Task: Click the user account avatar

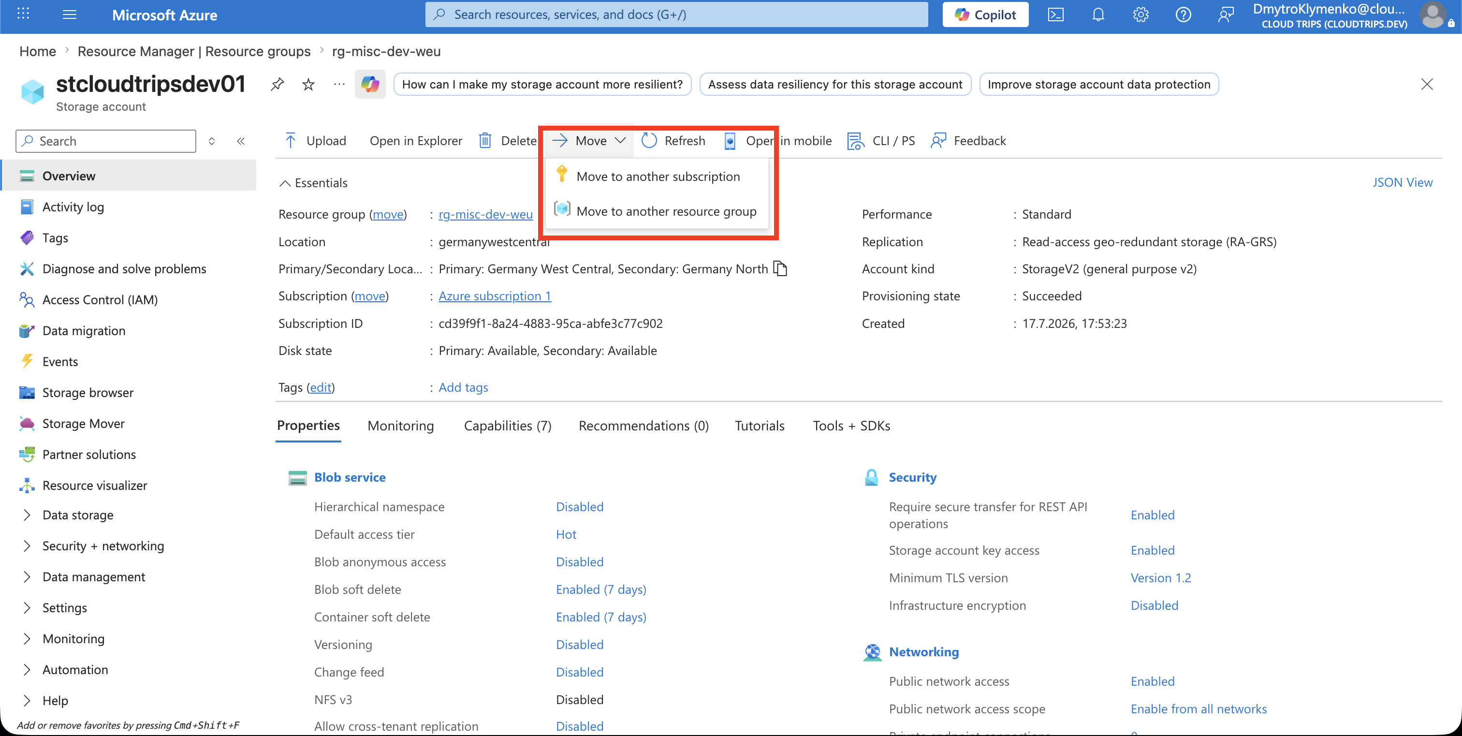Action: pyautogui.click(x=1433, y=15)
